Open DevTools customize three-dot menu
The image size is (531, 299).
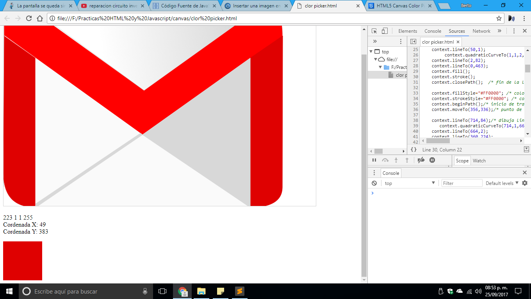[x=514, y=31]
